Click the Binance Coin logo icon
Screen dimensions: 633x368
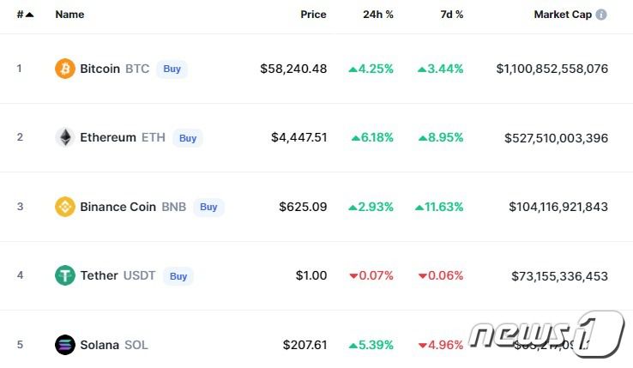pyautogui.click(x=65, y=207)
